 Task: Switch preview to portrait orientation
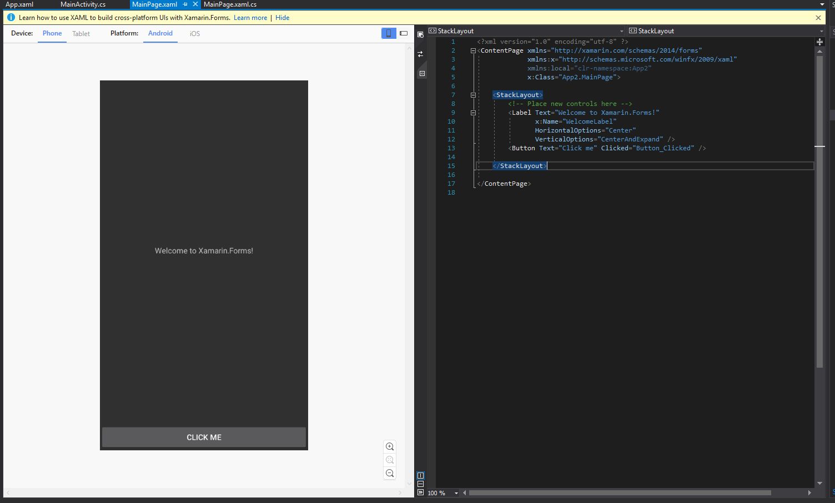tap(389, 33)
